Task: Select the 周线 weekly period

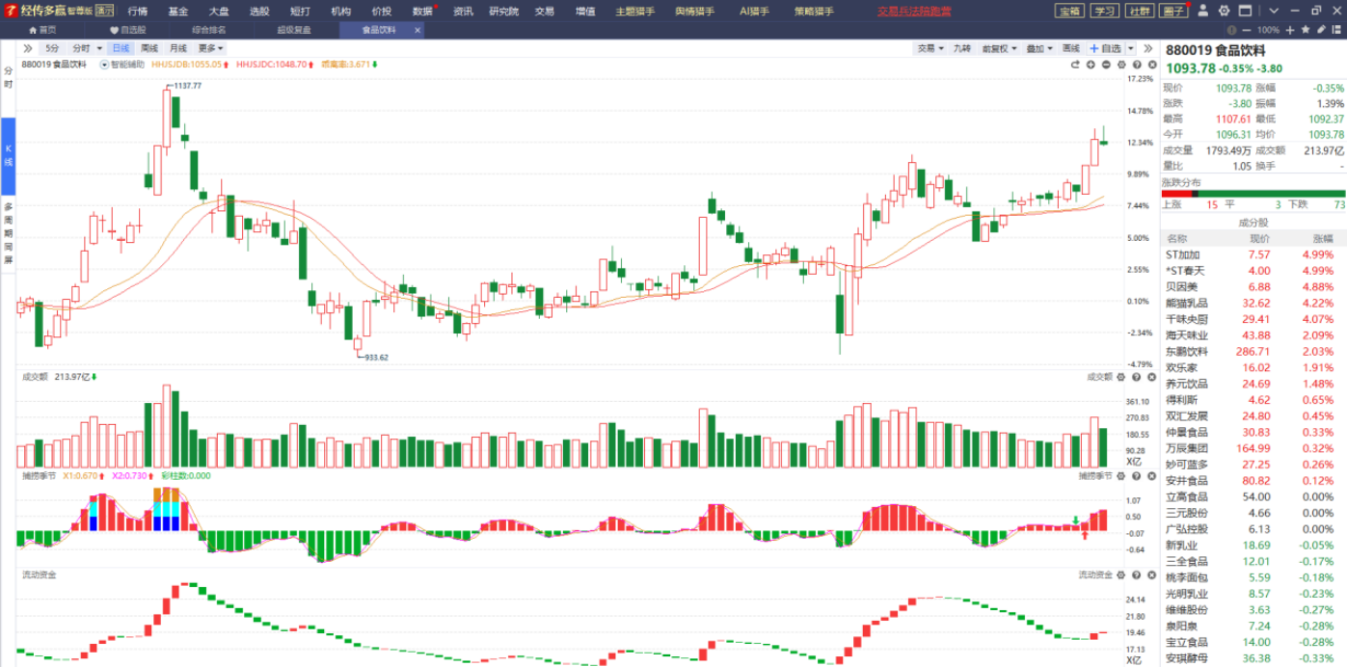Action: tap(149, 48)
